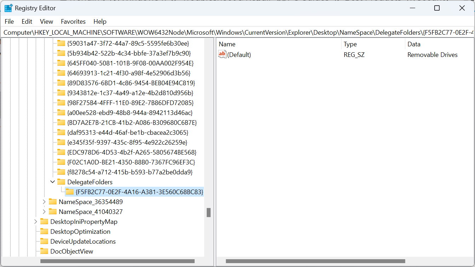Click the folder icon of {64693913-1c21-4f30-a98f-4e52906d3b56}
The width and height of the screenshot is (475, 267).
pos(61,73)
